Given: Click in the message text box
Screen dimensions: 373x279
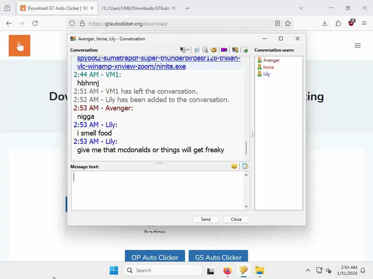Looking at the screenshot, I should tap(157, 190).
